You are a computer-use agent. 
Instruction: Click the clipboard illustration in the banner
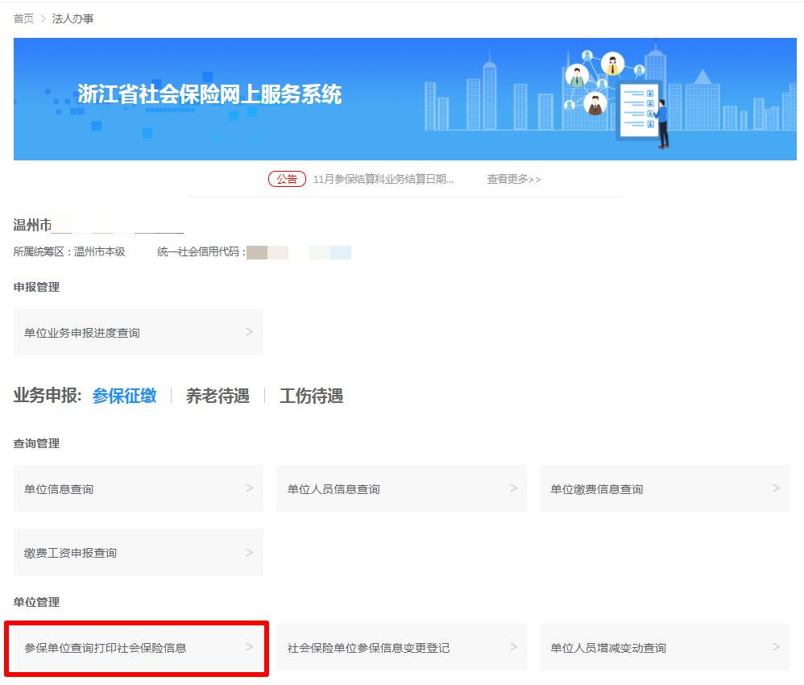[636, 111]
